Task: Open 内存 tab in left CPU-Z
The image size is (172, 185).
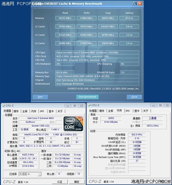Action: coord(34,111)
